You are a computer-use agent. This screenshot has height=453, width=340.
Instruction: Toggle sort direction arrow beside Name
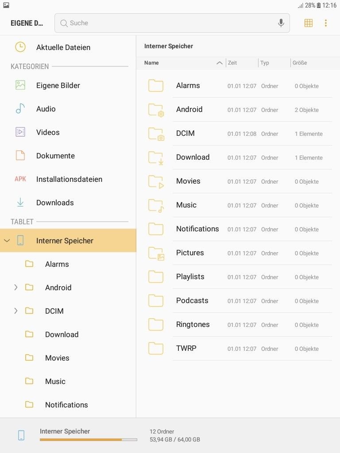[220, 63]
